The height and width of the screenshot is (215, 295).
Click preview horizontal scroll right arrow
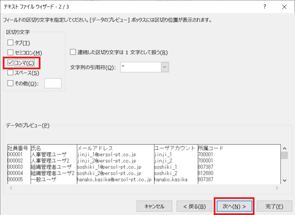tap(277, 188)
